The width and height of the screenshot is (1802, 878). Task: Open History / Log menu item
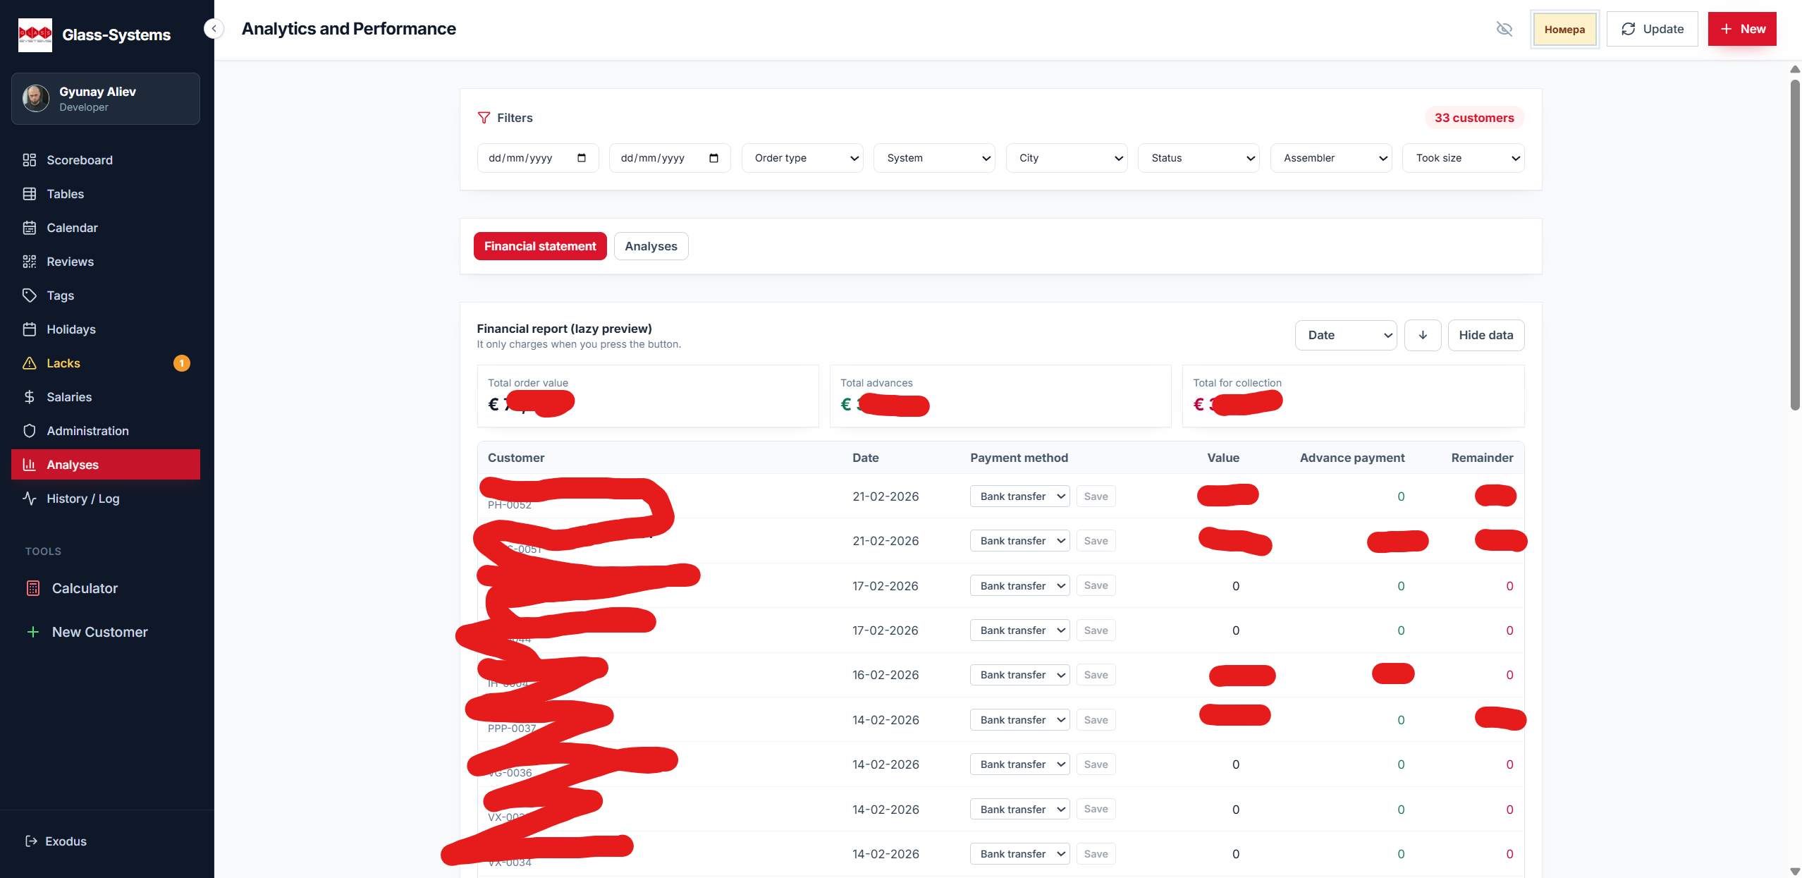click(82, 499)
